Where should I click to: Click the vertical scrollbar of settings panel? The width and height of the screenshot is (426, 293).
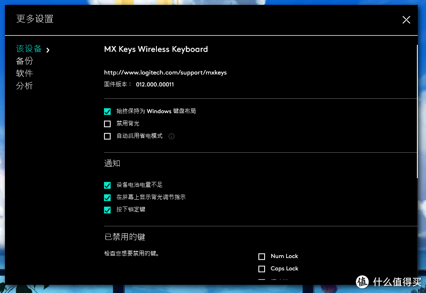coord(417,111)
